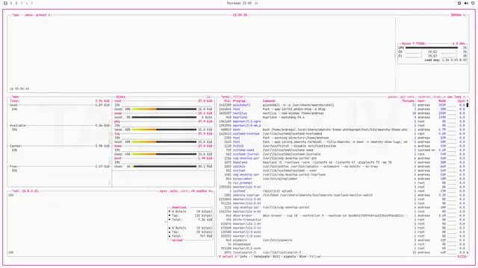Click the total CPU usage bar
478x268 pixels.
432,48
